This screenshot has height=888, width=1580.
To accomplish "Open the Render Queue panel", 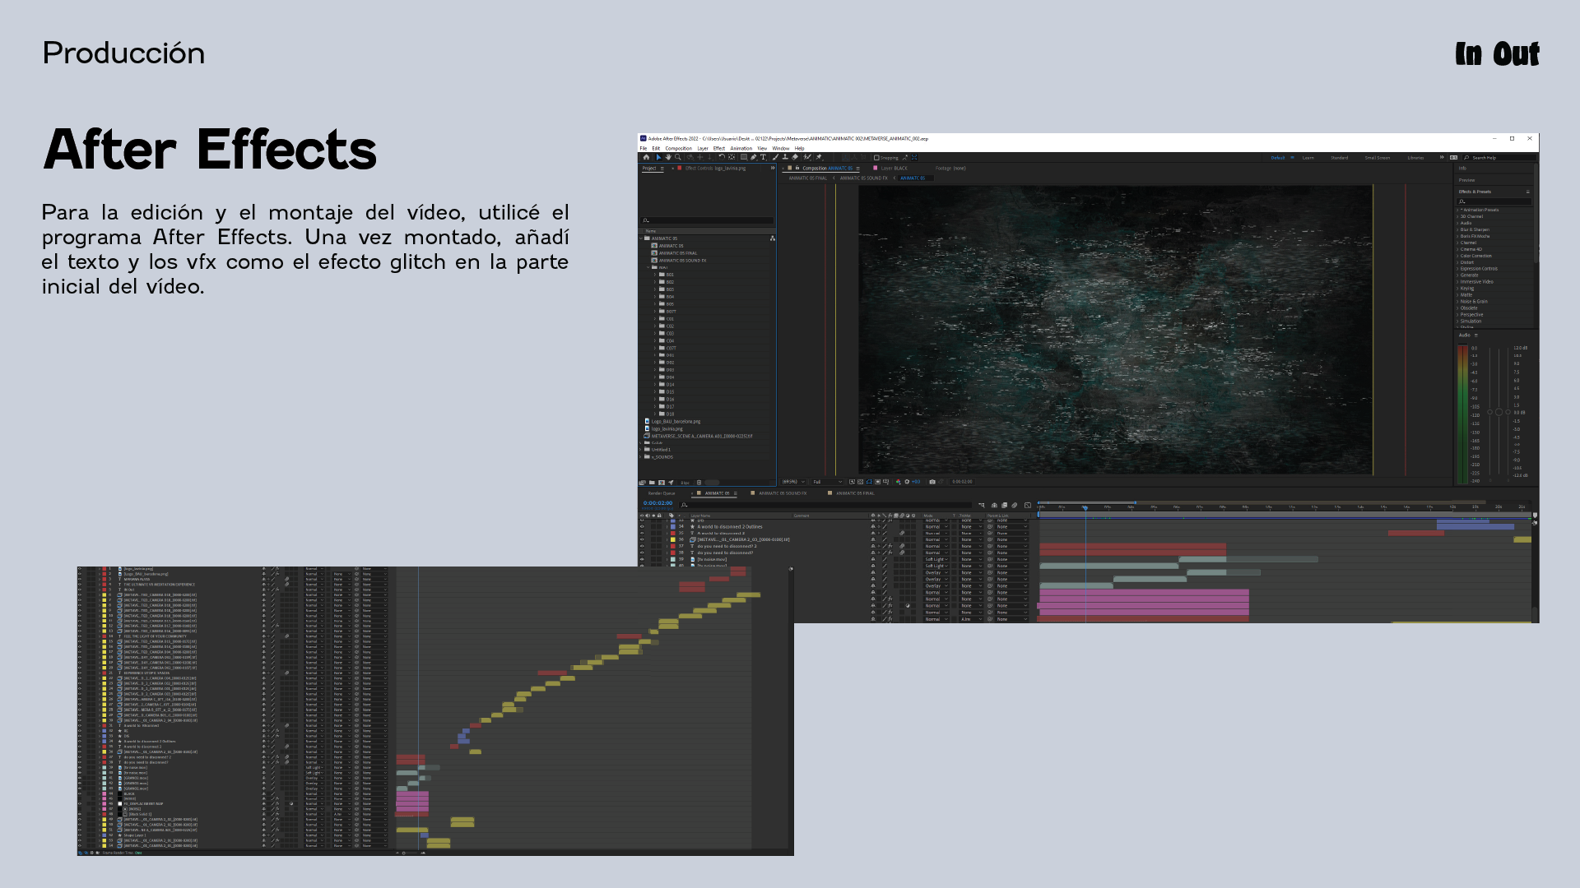I will click(x=662, y=493).
